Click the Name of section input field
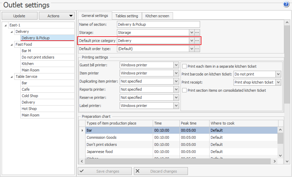 (158, 24)
